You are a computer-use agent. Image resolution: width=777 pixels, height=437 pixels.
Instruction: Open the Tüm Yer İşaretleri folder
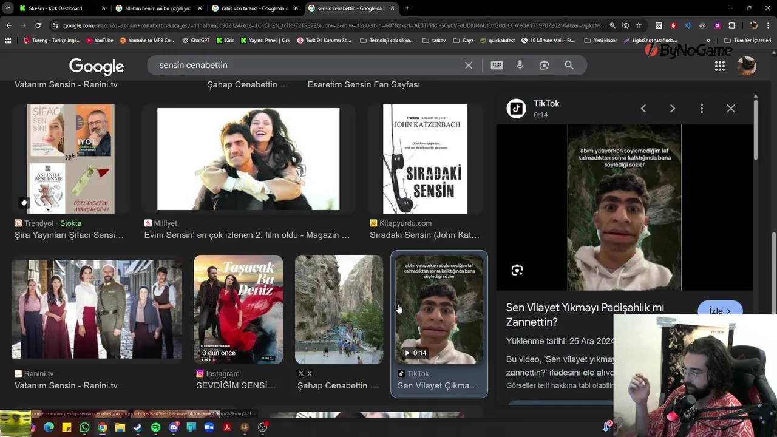click(747, 41)
